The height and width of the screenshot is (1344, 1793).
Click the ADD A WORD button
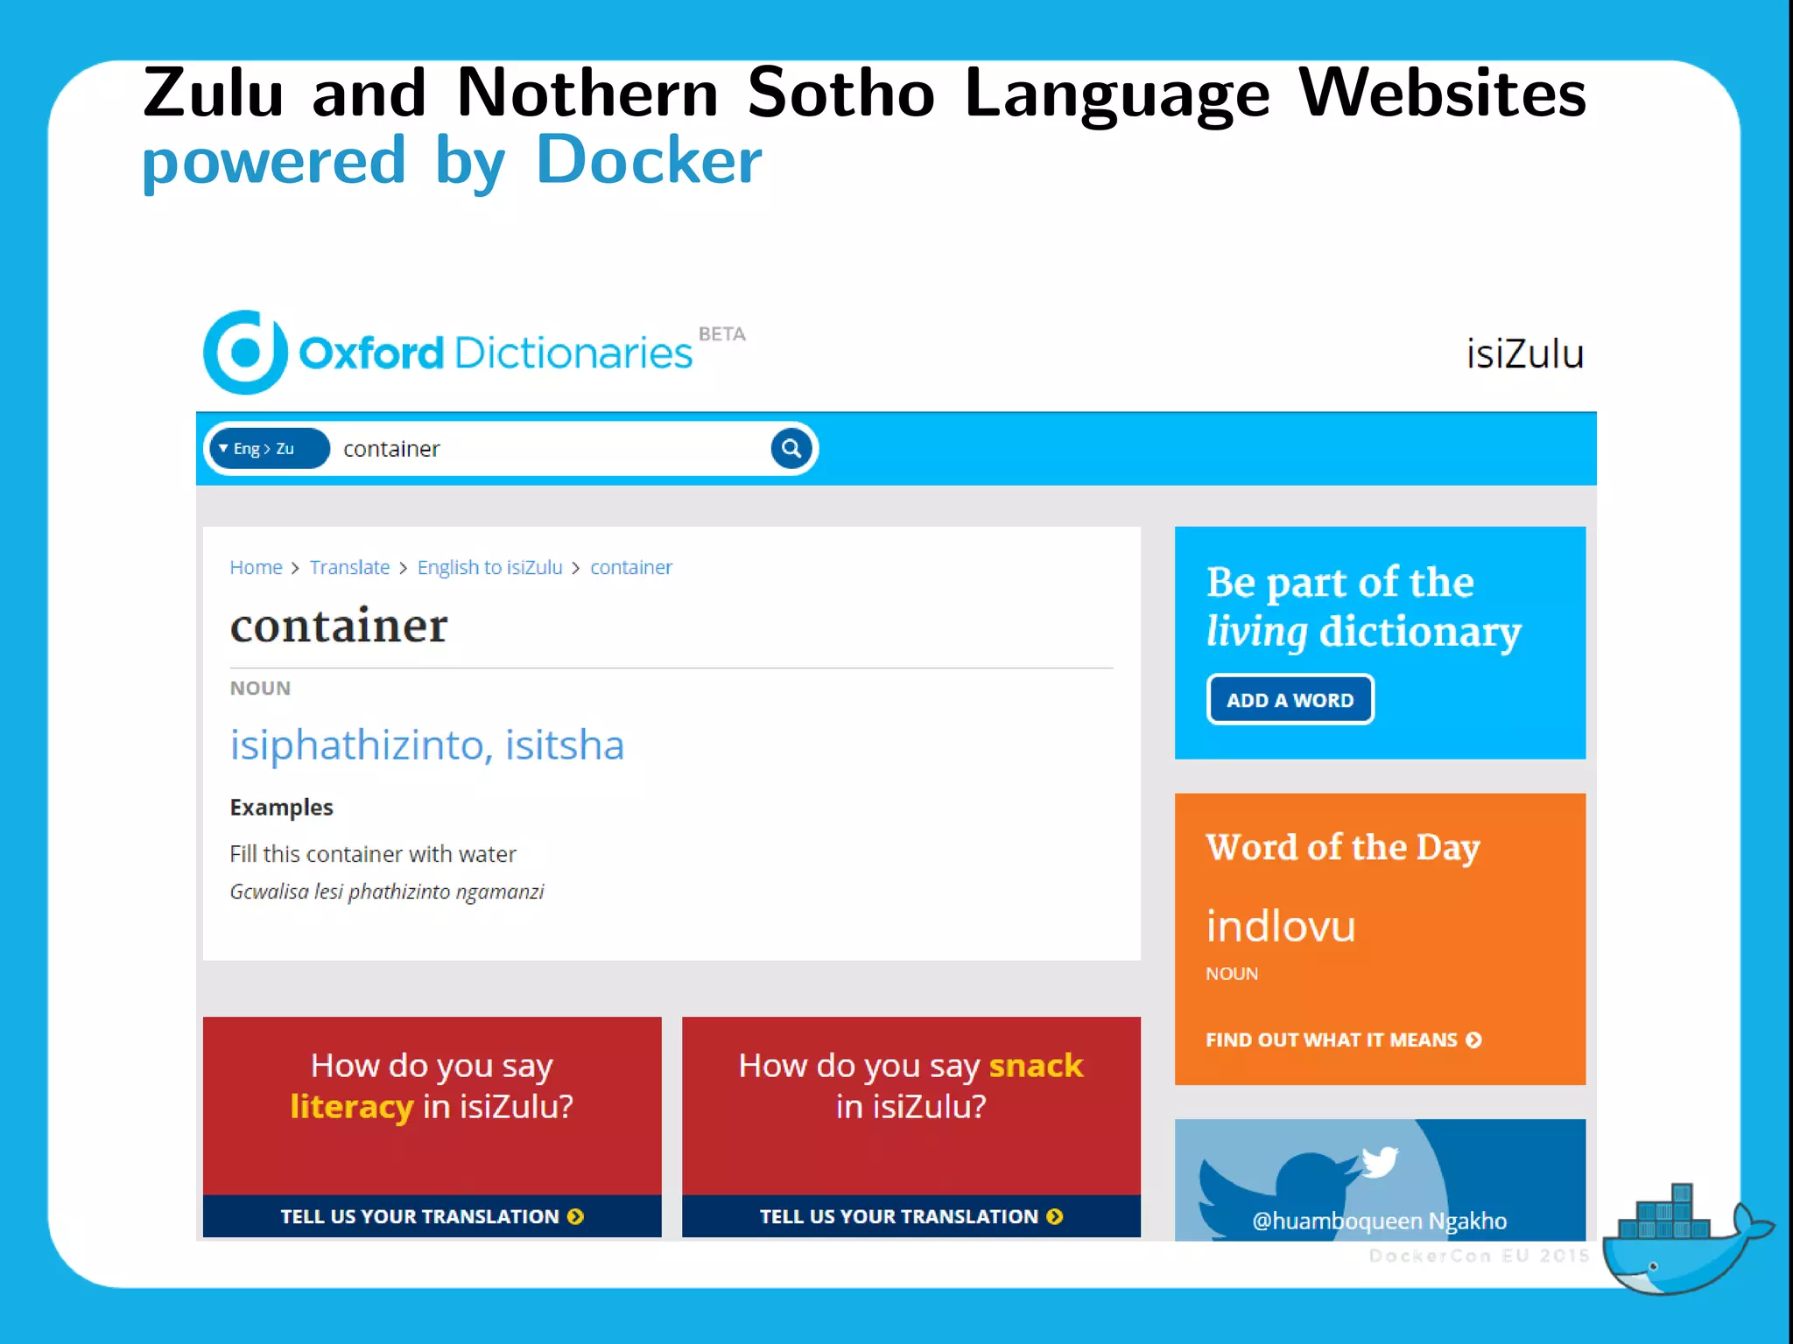tap(1290, 700)
